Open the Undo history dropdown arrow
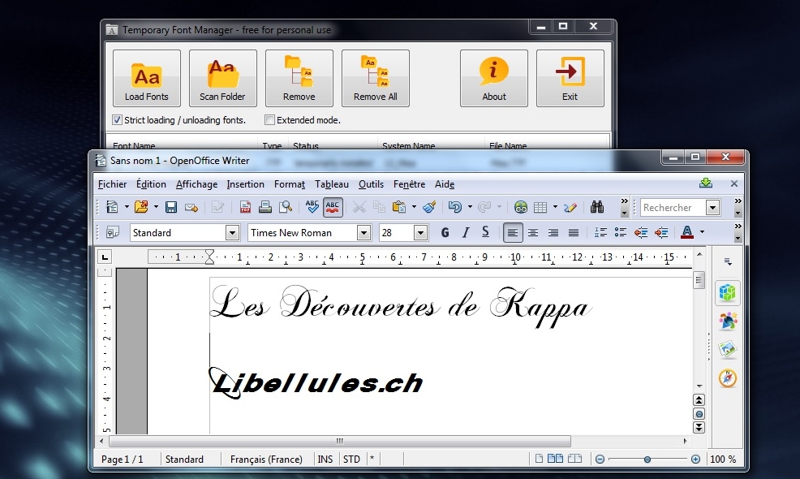 point(470,207)
